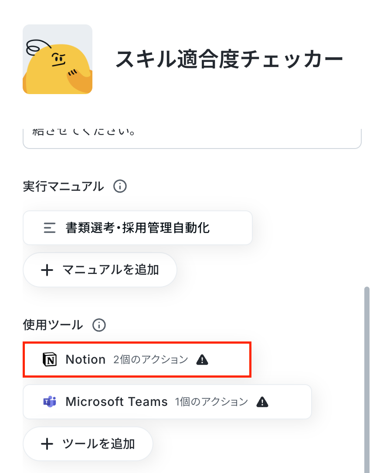Viewport: 380px width, 473px height.
Task: Add a tool with ツールを追加
Action: 88,444
